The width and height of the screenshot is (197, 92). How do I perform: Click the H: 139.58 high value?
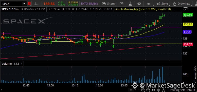[68, 9]
